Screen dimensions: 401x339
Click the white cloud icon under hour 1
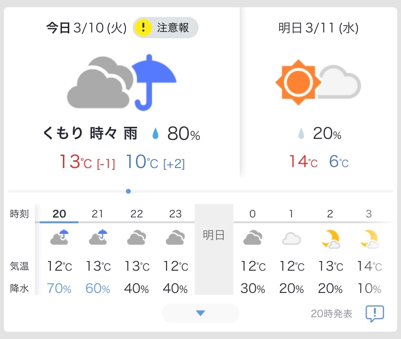pos(291,239)
